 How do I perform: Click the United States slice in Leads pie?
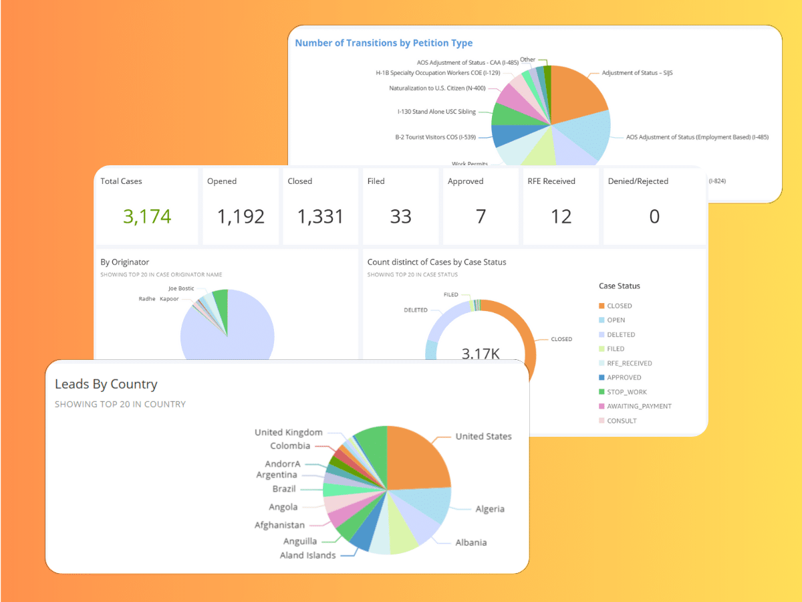click(418, 460)
